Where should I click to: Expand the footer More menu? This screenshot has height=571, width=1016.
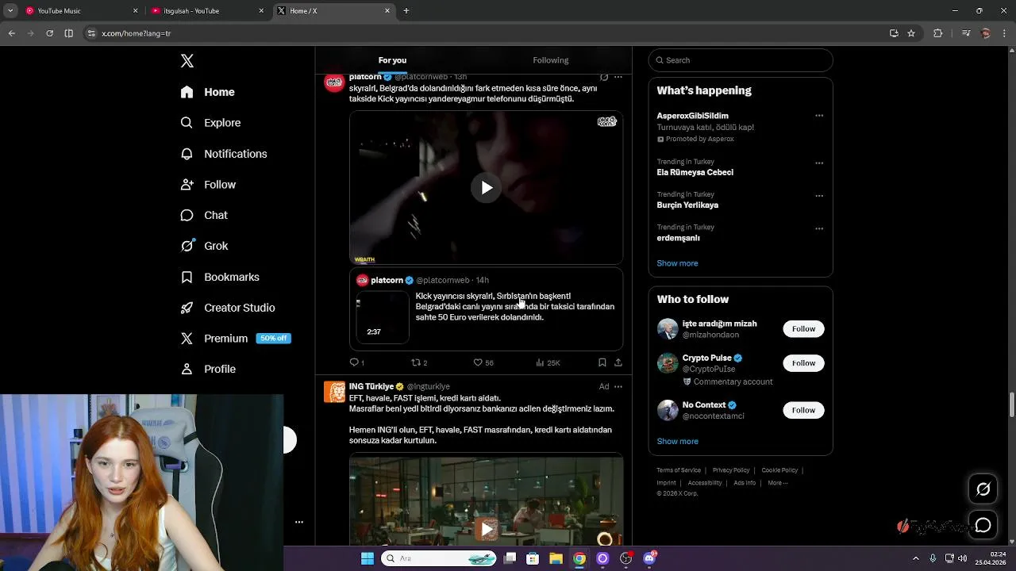click(777, 483)
